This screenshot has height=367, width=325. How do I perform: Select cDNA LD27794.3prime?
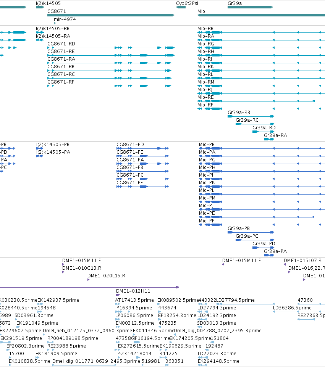pyautogui.click(x=217, y=308)
